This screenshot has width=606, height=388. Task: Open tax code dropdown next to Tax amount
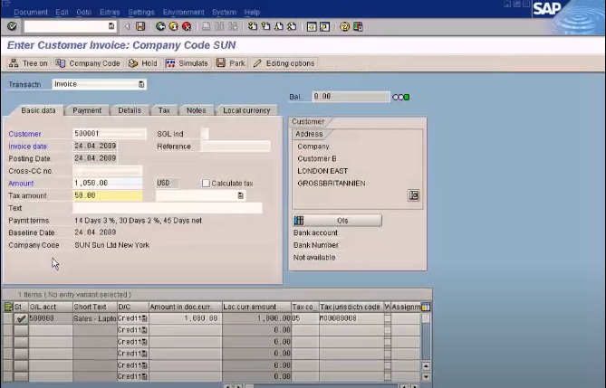240,195
